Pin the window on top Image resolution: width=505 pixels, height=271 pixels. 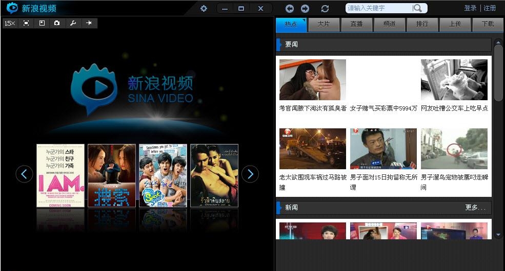point(89,23)
